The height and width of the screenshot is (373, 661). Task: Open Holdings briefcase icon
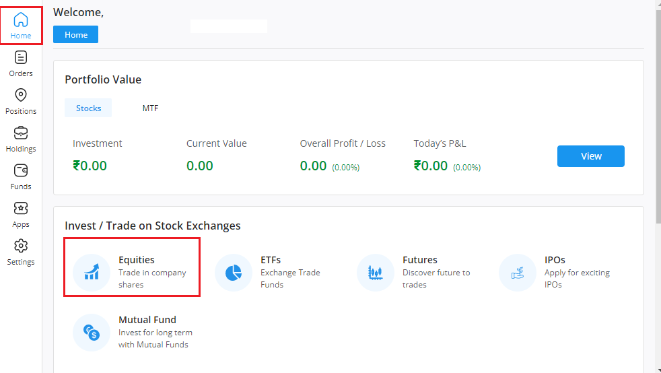tap(21, 133)
